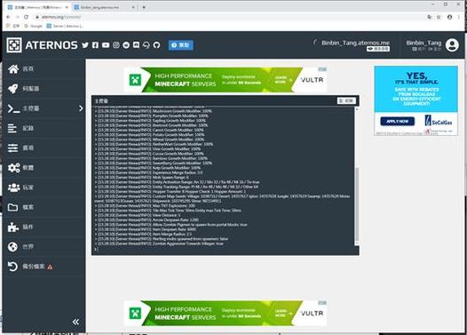Expand the console menu arrow
Screen dimensions: 467x335
coord(81,108)
